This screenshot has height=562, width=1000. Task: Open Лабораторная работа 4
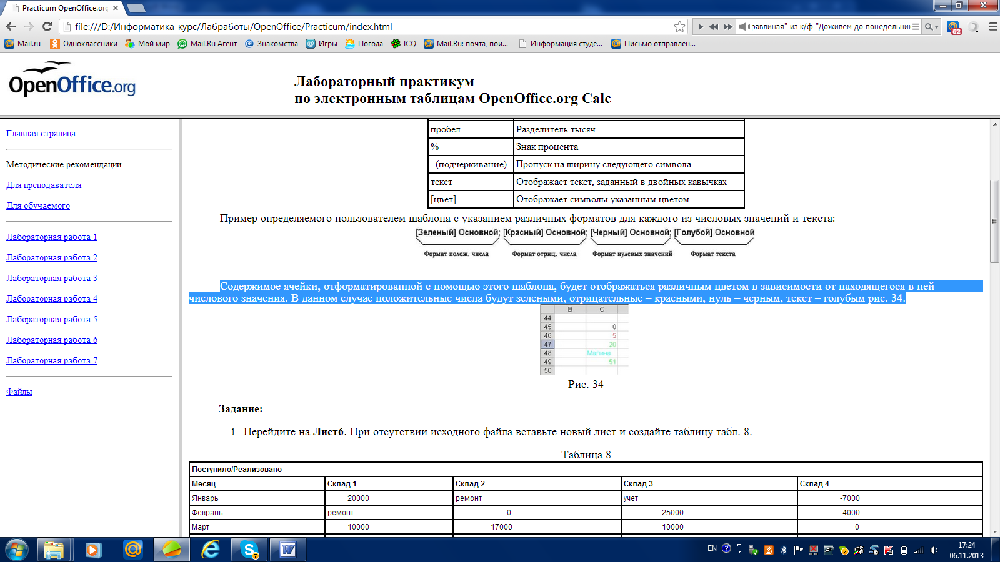point(52,298)
